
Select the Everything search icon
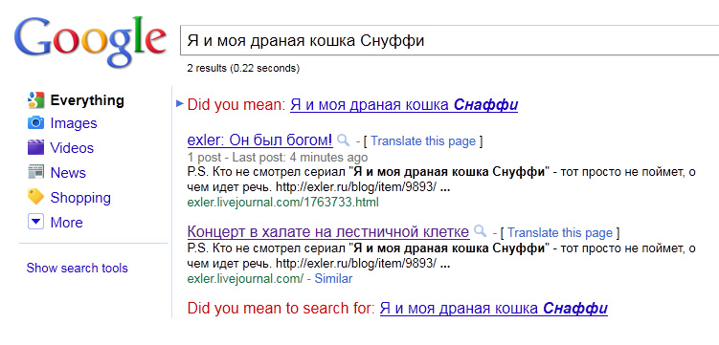[35, 100]
